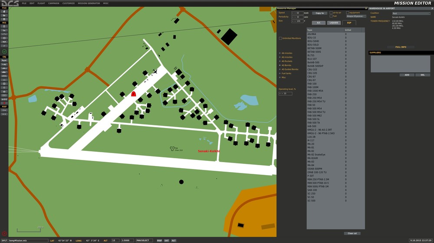
Task: Open the PAN/SELECT mode dropdown
Action: [x=144, y=240]
